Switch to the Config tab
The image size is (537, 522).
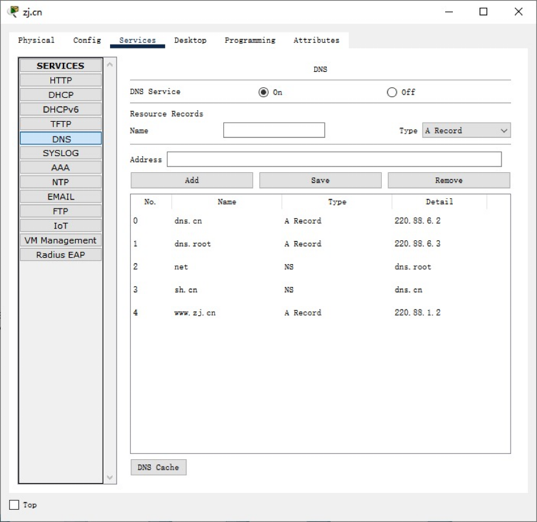pyautogui.click(x=87, y=40)
